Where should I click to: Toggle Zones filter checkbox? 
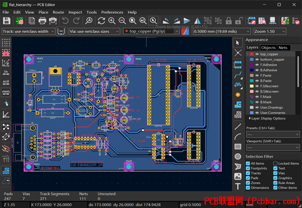[248, 183]
